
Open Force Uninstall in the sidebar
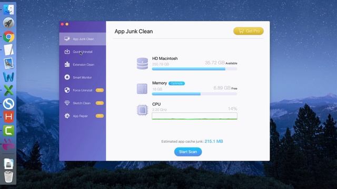[x=83, y=90]
